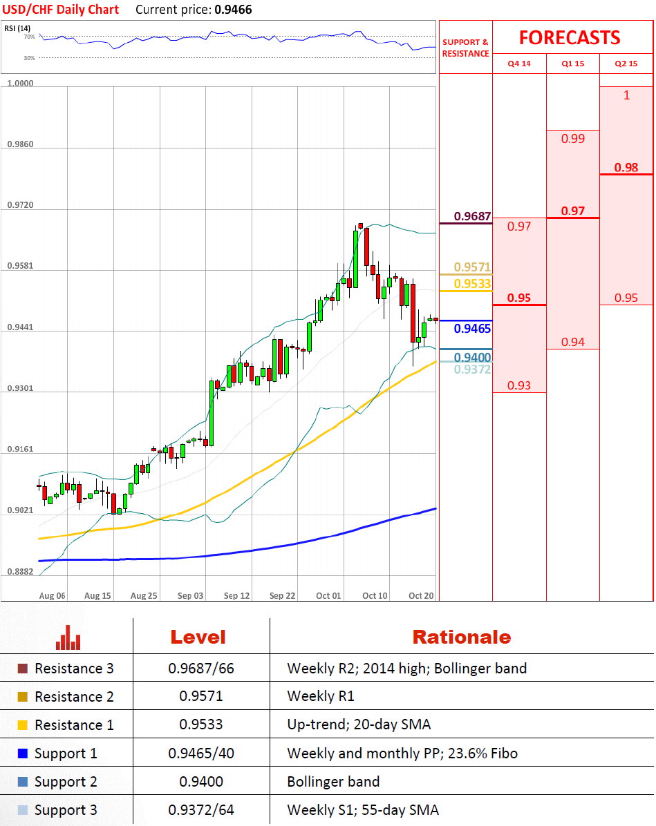Image resolution: width=656 pixels, height=826 pixels.
Task: Click the bold 0.98 forecast in Q2 15
Action: 626,168
